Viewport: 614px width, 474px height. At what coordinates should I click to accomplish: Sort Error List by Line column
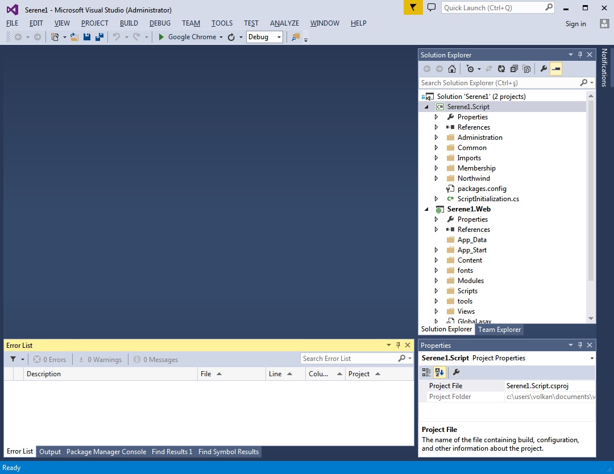click(285, 374)
